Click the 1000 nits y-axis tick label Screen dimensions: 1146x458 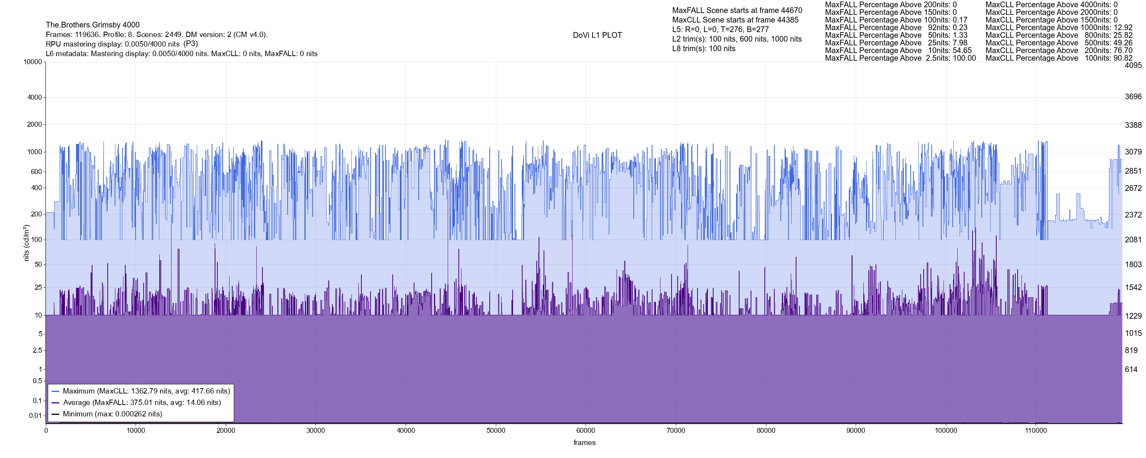click(35, 152)
